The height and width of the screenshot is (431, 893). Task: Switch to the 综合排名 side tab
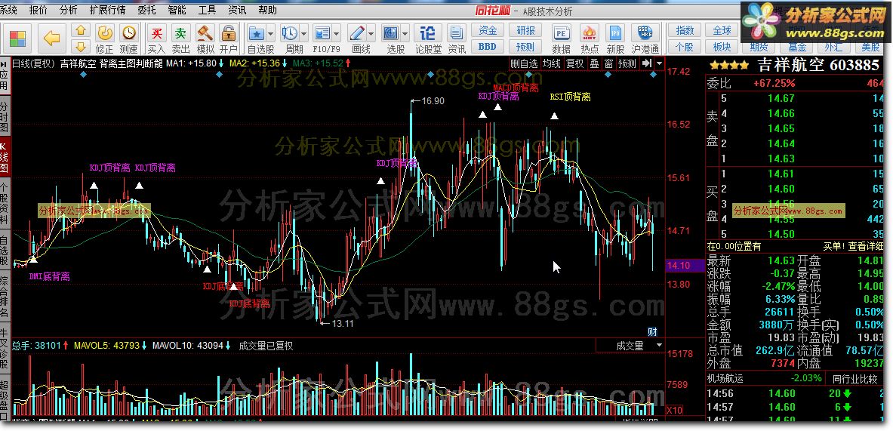click(5, 296)
